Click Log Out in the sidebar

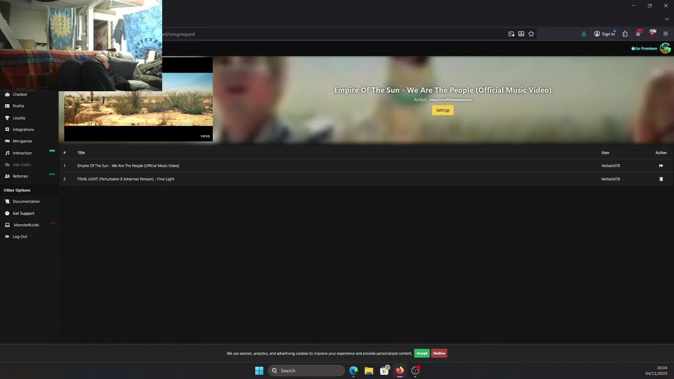(20, 236)
